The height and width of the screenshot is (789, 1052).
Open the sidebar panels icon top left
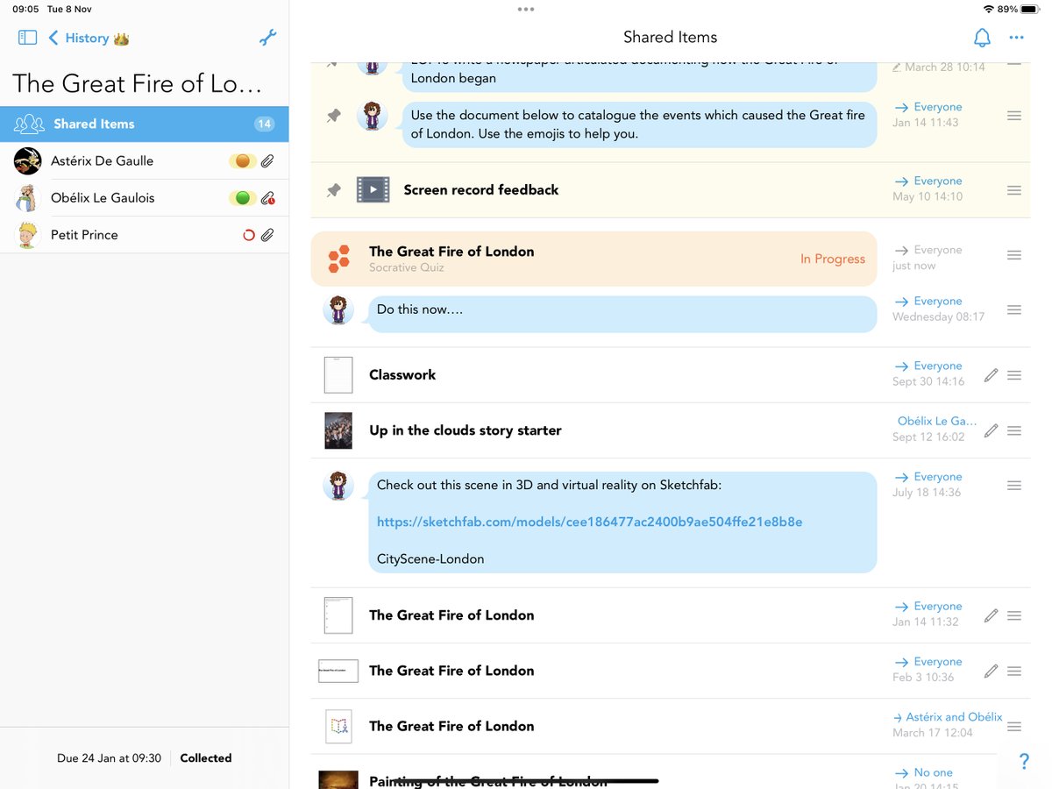27,38
